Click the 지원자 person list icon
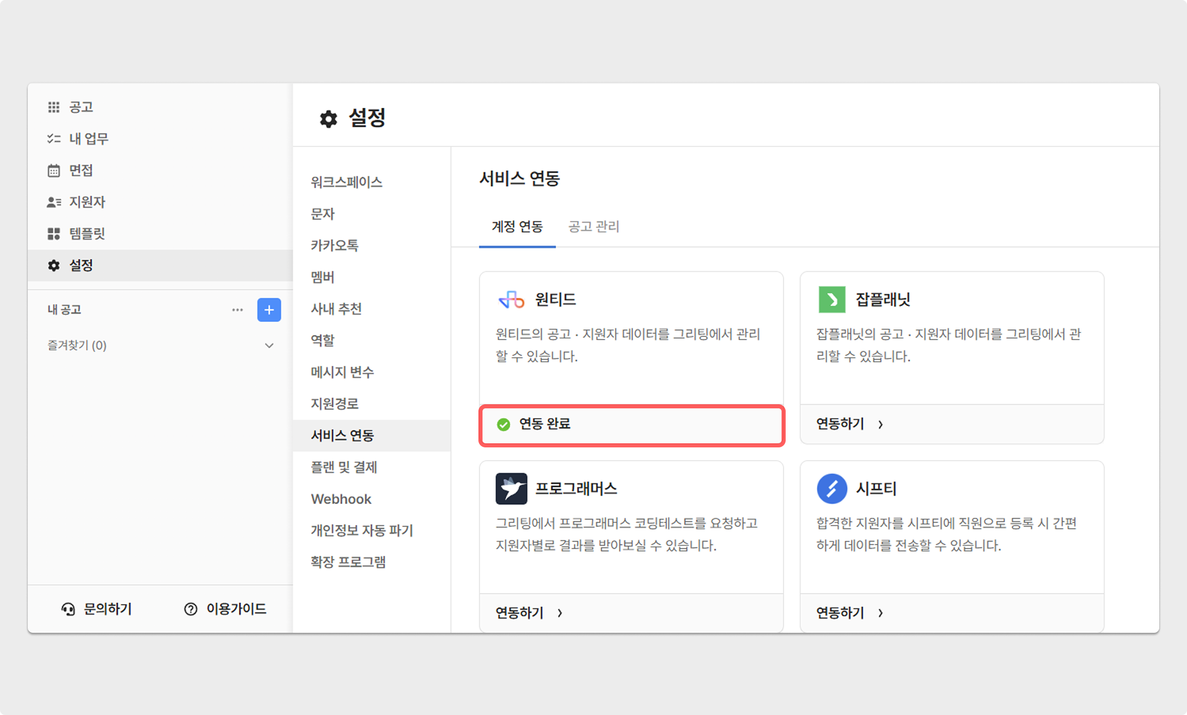 pos(53,202)
